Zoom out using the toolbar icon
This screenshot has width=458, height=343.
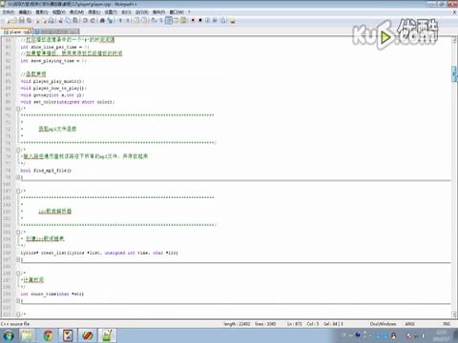(x=127, y=20)
